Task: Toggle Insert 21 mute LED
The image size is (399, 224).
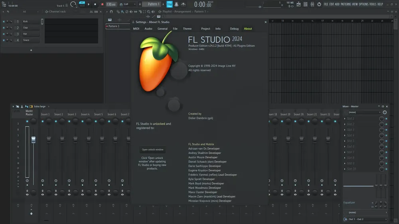Action: coord(309,121)
